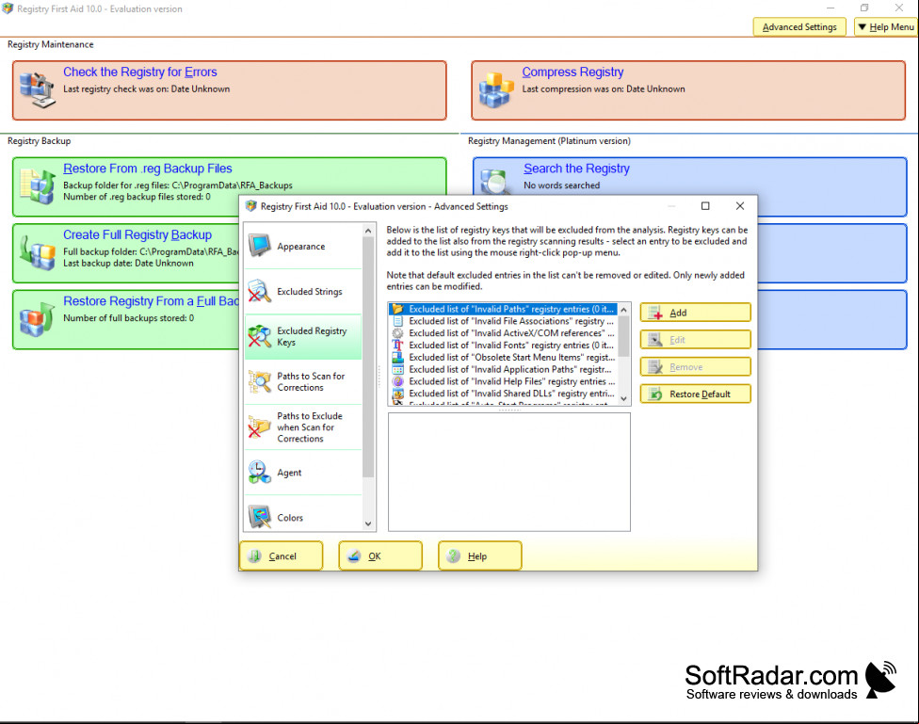This screenshot has height=724, width=919.
Task: Click the Invalid Shared DLLs icon
Action: coord(398,394)
